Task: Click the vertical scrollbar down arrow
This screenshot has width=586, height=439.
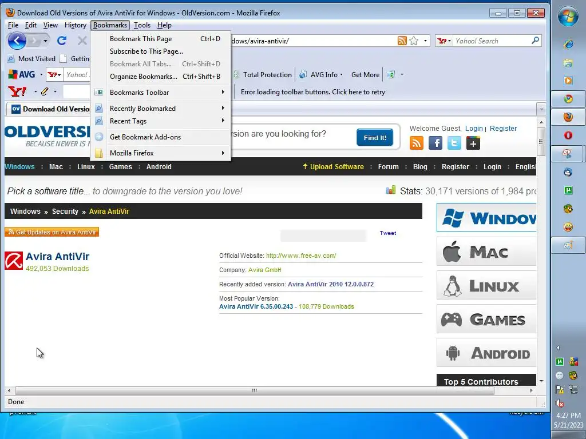Action: (x=541, y=381)
